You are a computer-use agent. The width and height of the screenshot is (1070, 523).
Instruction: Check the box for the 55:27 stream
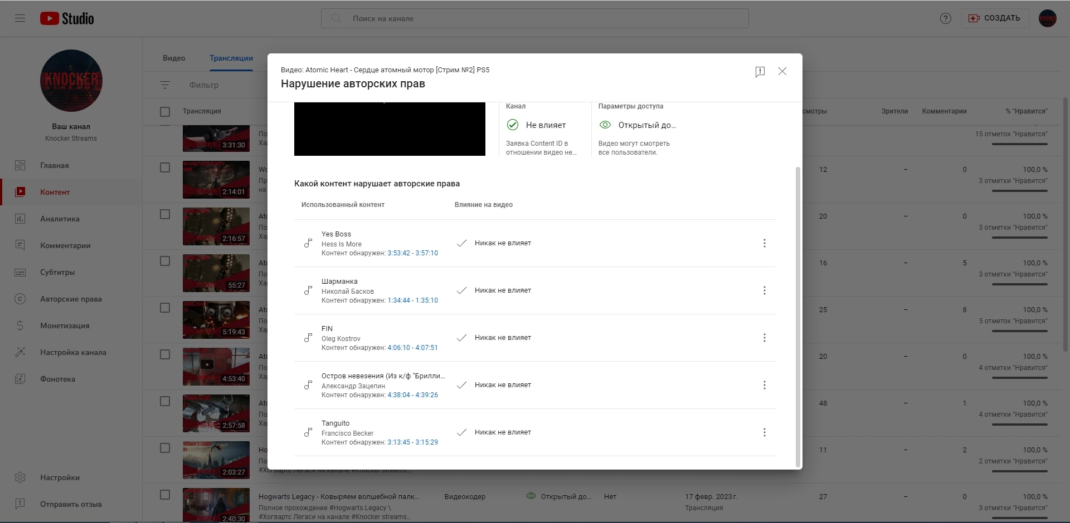click(165, 261)
